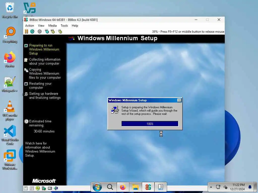Click the hard disk status bar icon
This screenshot has height=193, width=258.
coord(50,188)
